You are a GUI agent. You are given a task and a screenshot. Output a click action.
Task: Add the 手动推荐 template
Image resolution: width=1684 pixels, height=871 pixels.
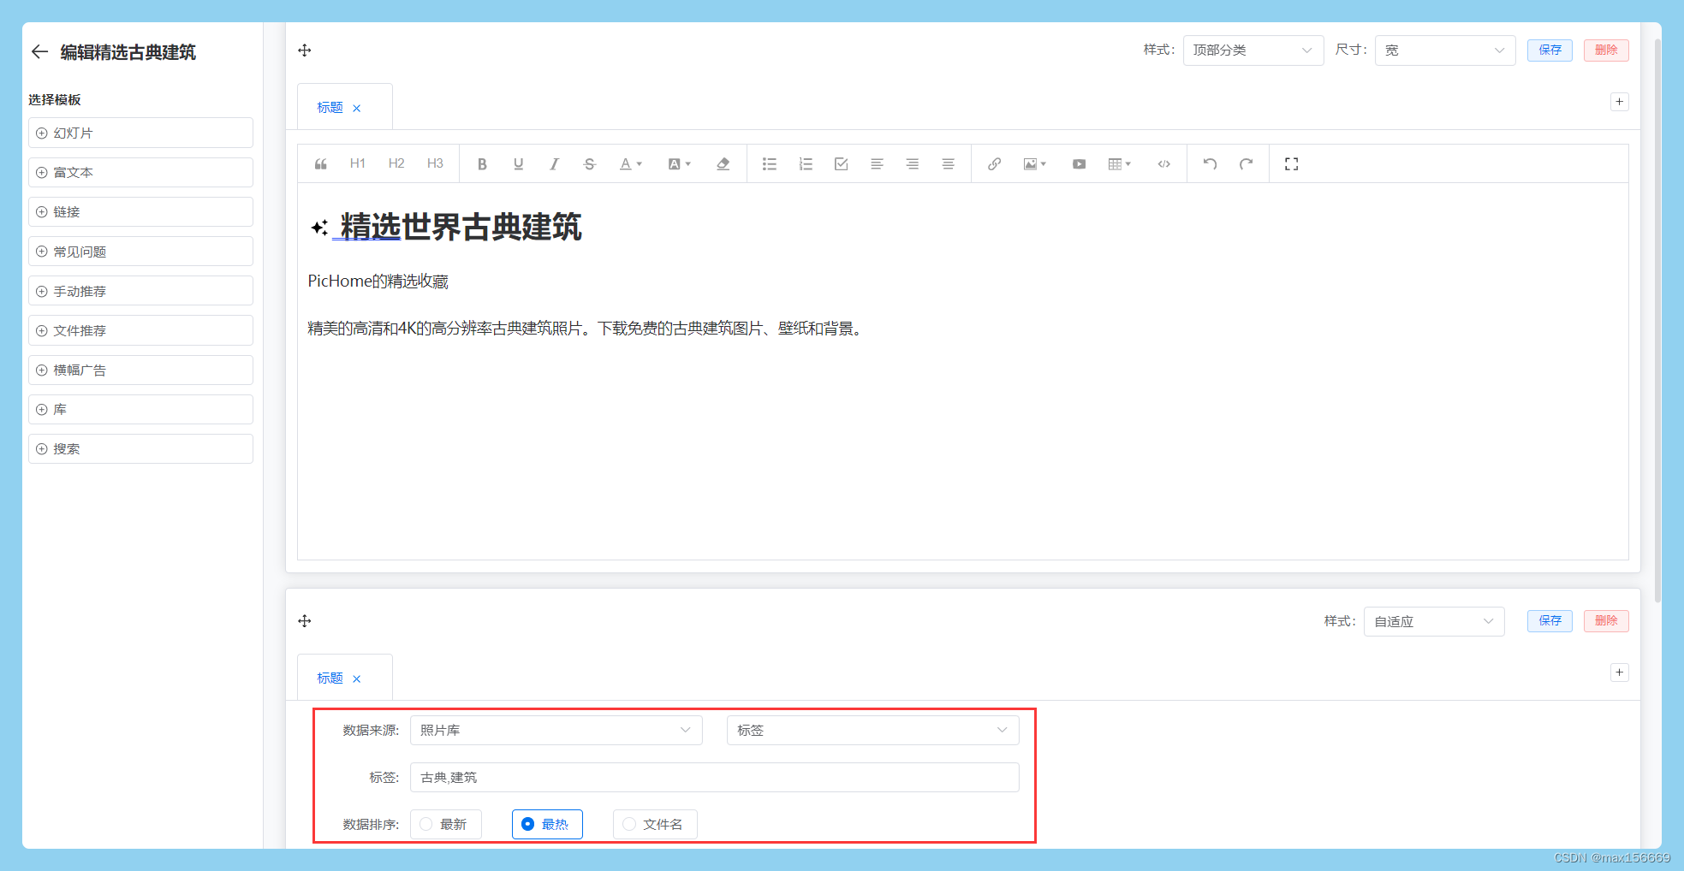(140, 291)
